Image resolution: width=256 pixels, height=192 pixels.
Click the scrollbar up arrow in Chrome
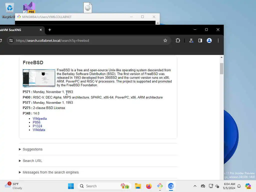point(221,57)
